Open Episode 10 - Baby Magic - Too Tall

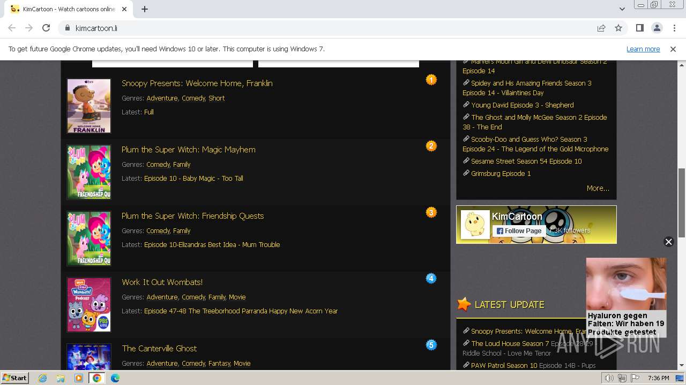click(x=193, y=178)
